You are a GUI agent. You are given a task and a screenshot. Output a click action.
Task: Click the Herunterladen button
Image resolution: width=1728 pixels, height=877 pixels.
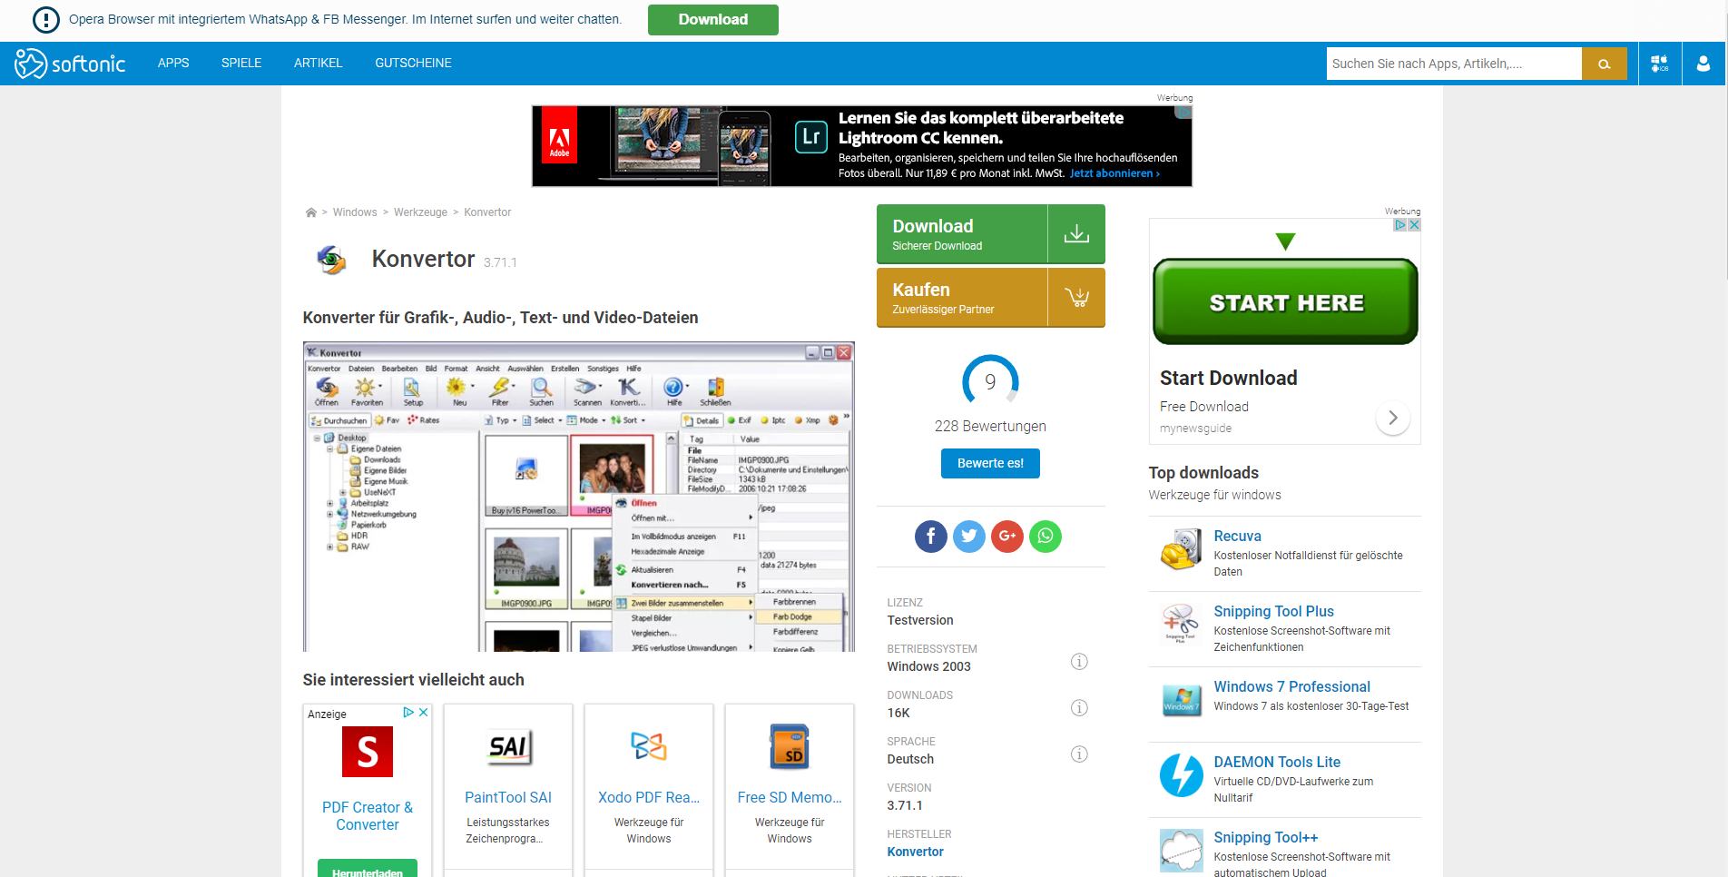(x=368, y=870)
